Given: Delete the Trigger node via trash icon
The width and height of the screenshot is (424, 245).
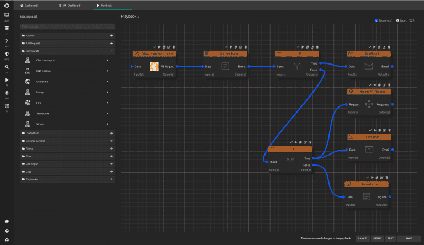Looking at the screenshot, I should tap(174, 47).
